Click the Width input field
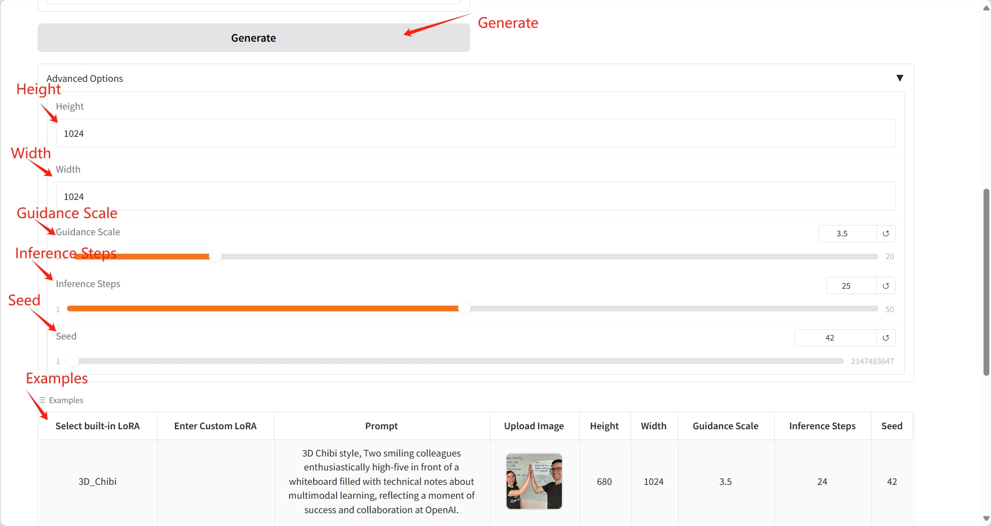The image size is (991, 526). pos(475,197)
